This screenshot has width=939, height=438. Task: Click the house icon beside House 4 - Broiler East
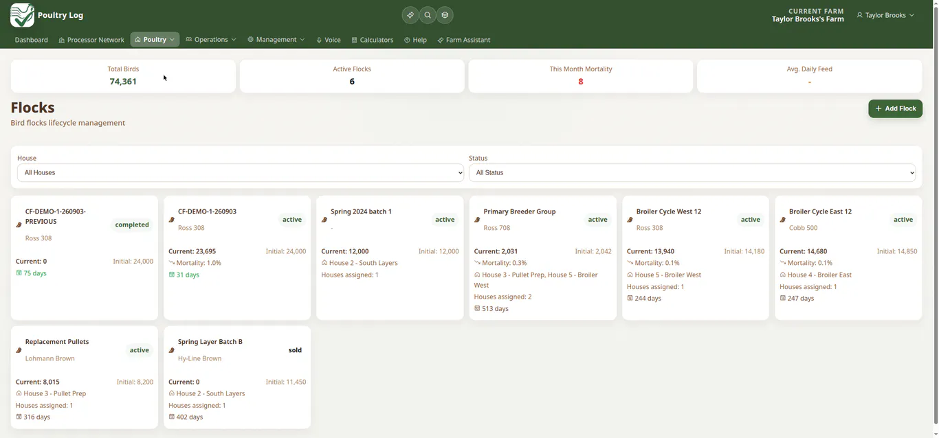click(x=783, y=275)
